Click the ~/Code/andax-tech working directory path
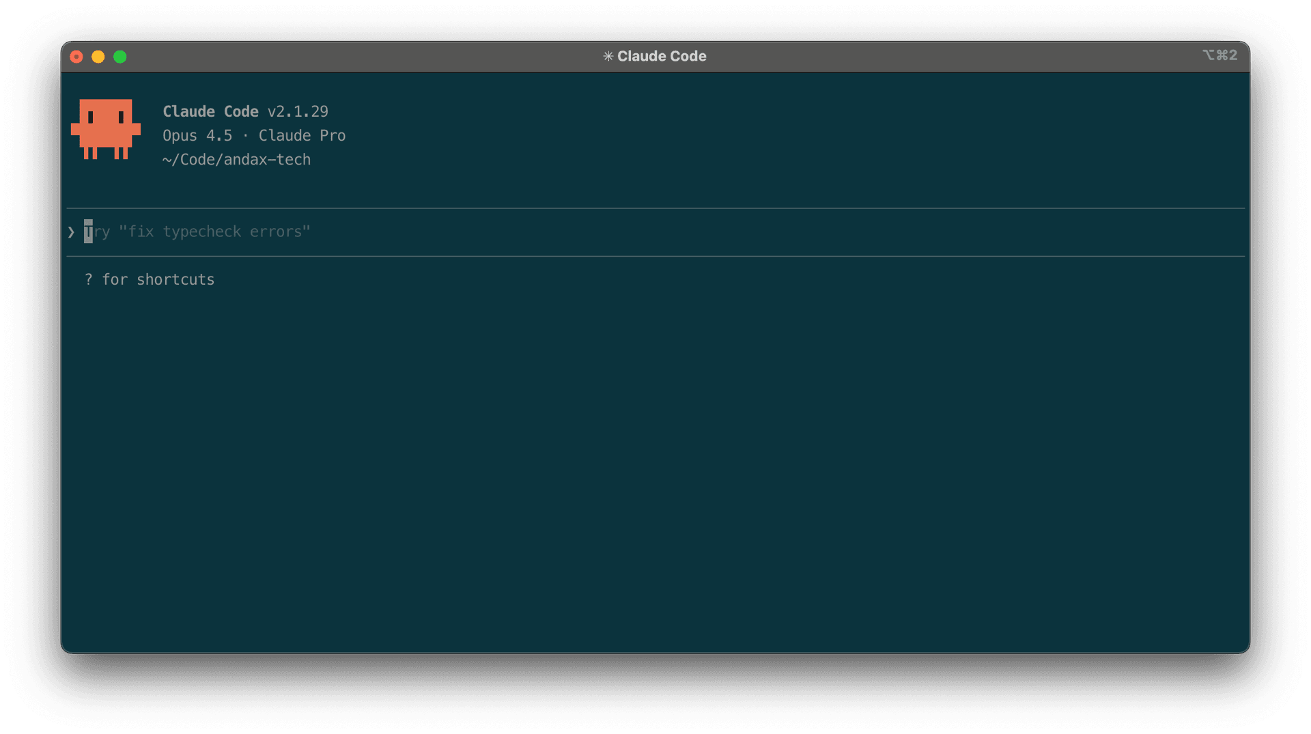Screen dimensions: 1311x734 pos(236,160)
